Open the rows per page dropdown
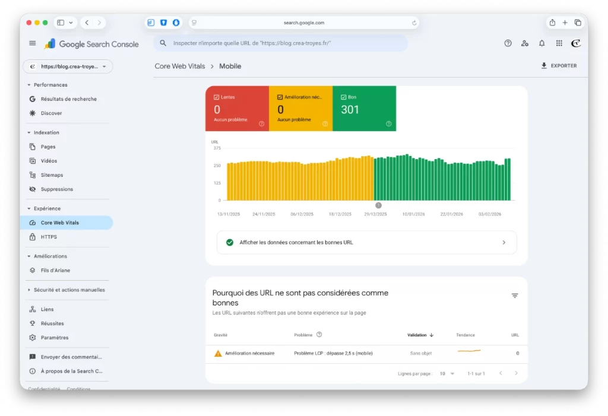 coord(446,373)
